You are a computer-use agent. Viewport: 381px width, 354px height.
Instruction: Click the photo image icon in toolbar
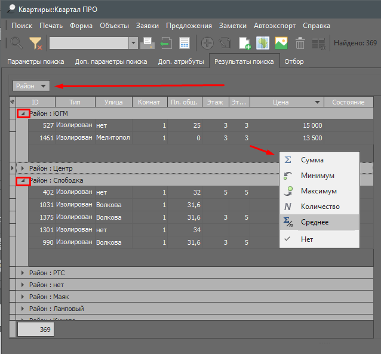point(281,43)
